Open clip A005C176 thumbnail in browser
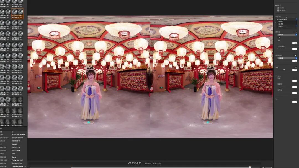 (5, 13)
